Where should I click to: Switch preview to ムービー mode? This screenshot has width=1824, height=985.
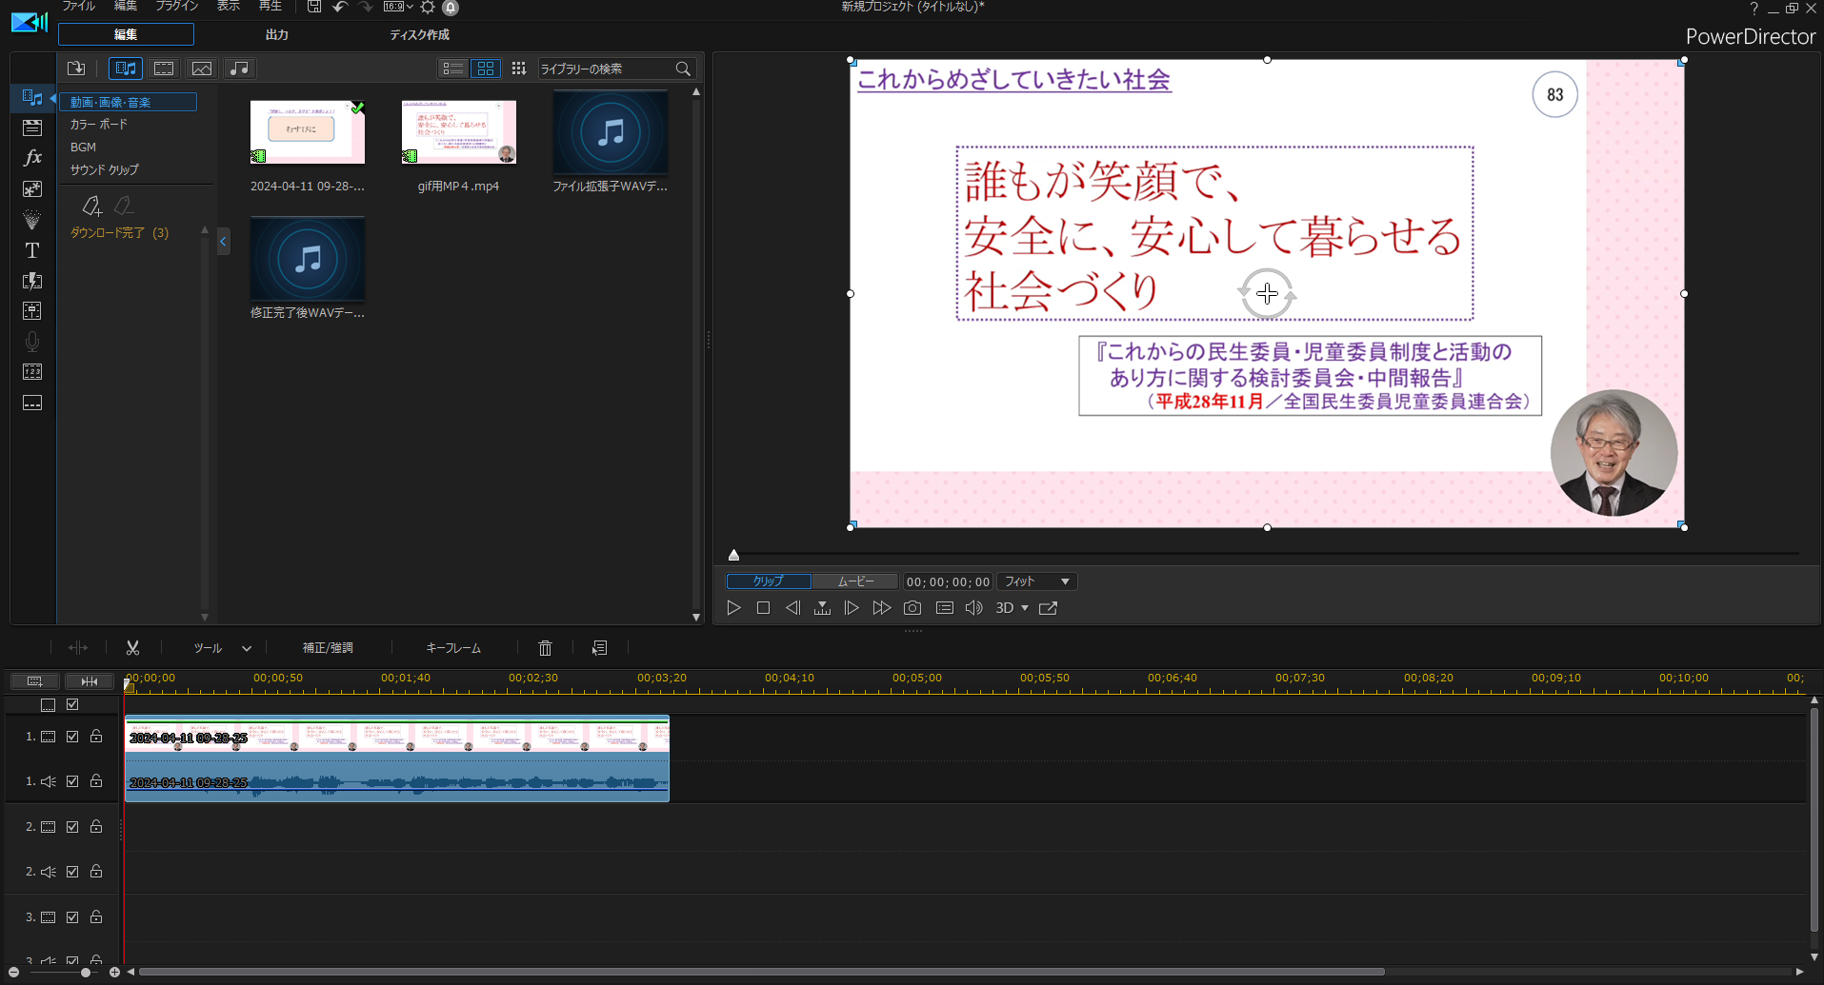855,581
